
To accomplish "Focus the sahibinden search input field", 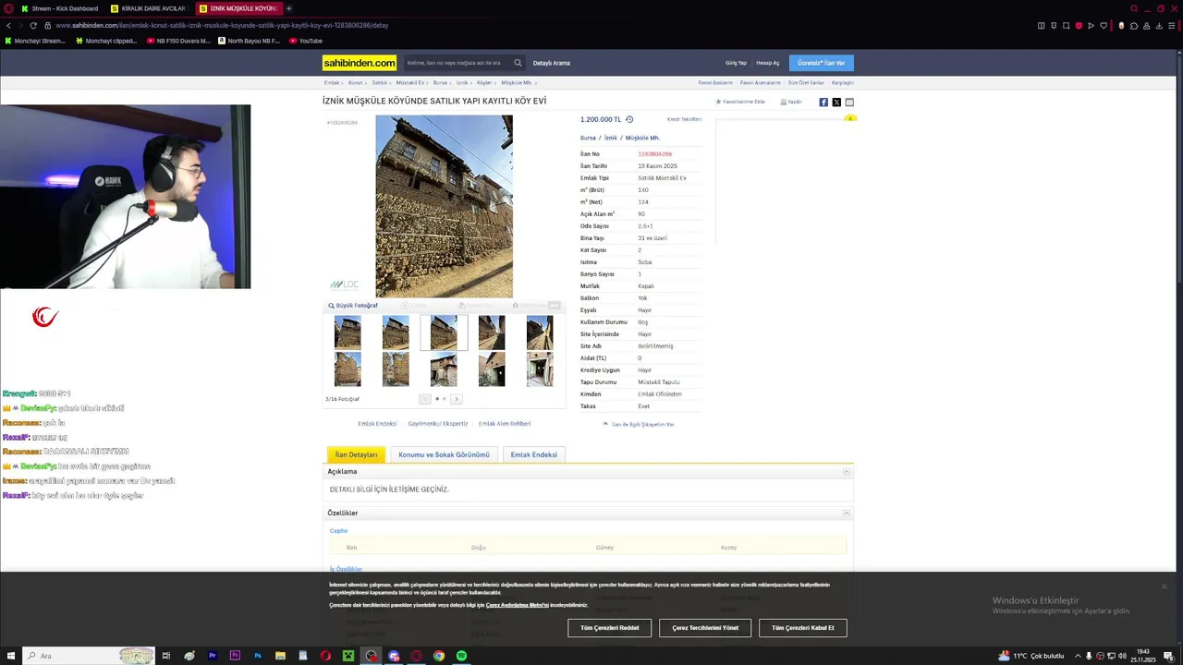I will tap(457, 63).
